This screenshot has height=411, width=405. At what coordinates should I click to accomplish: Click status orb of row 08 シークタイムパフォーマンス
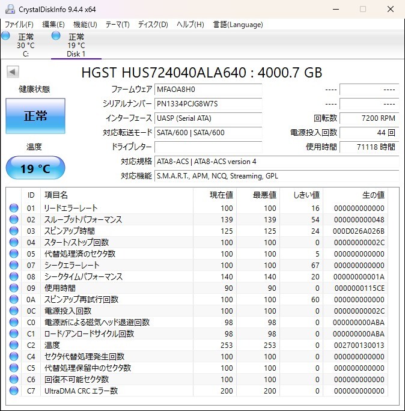point(14,276)
